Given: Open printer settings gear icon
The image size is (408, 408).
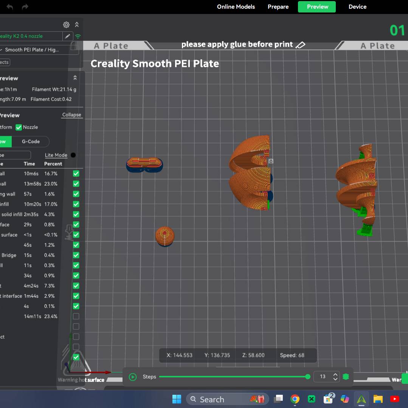Looking at the screenshot, I should click(x=66, y=25).
